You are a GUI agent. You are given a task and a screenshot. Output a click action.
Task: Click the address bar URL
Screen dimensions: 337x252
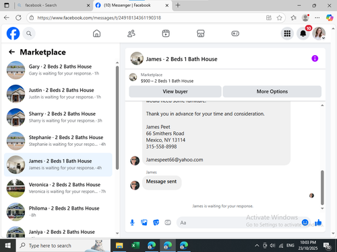(x=99, y=18)
